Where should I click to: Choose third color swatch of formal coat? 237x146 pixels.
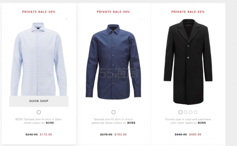coord(191,112)
